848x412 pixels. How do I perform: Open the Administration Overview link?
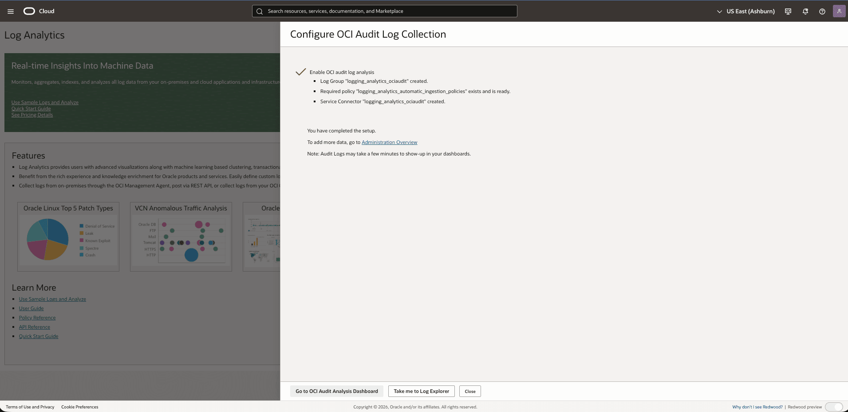pos(389,142)
